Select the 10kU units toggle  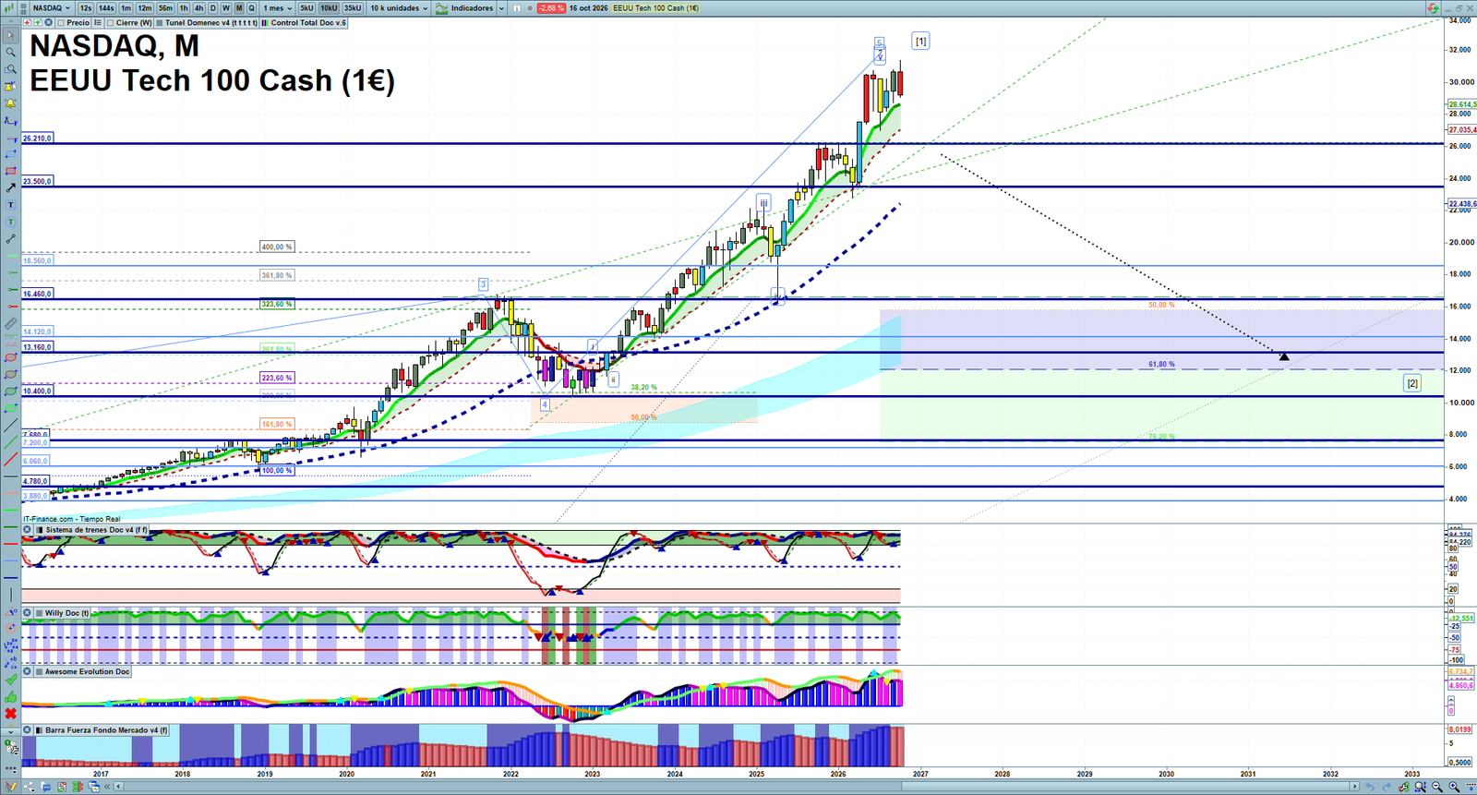pyautogui.click(x=329, y=8)
